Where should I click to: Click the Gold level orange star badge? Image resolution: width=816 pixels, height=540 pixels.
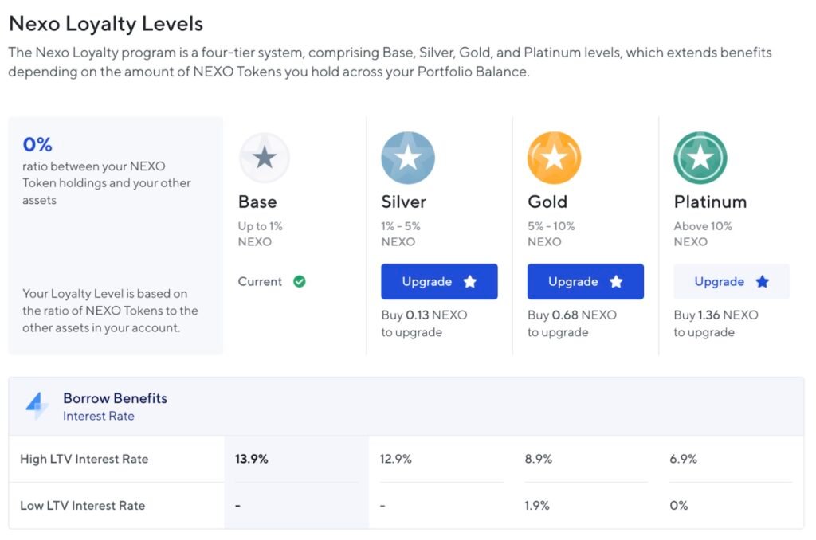(554, 158)
